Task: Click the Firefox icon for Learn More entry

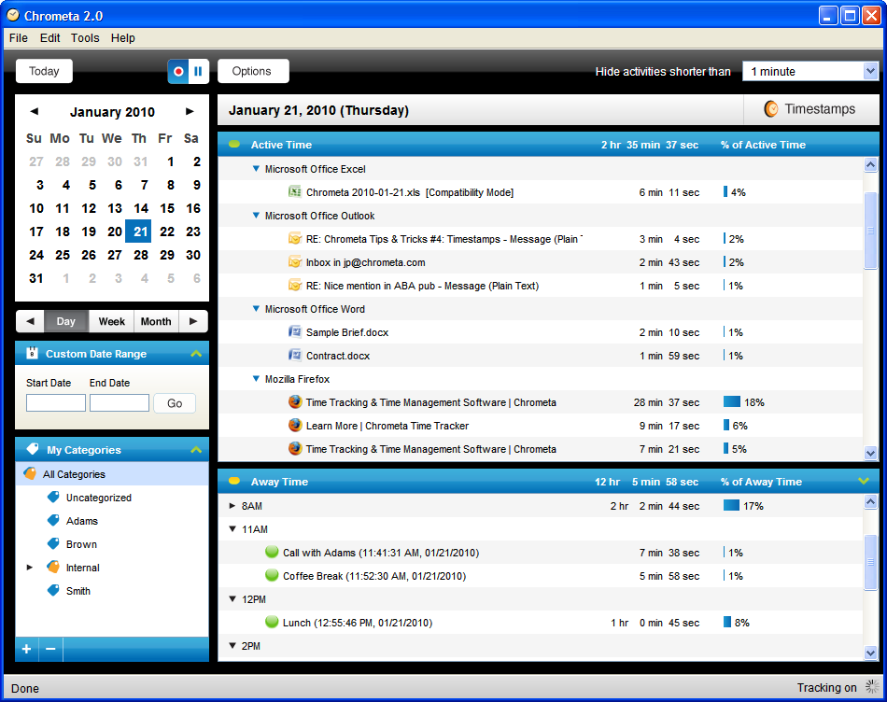Action: [x=295, y=426]
